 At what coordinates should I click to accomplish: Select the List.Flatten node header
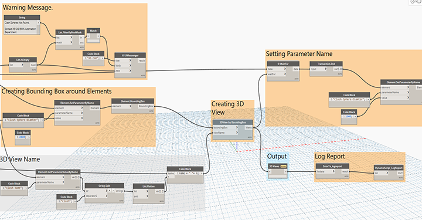tap(148, 186)
